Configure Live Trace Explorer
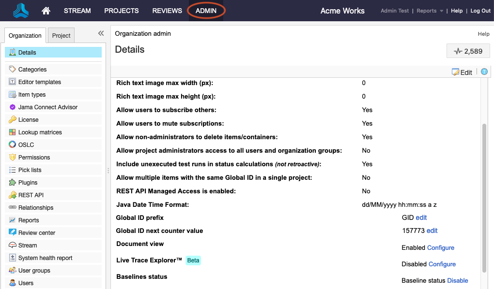The height and width of the screenshot is (289, 494). (442, 264)
